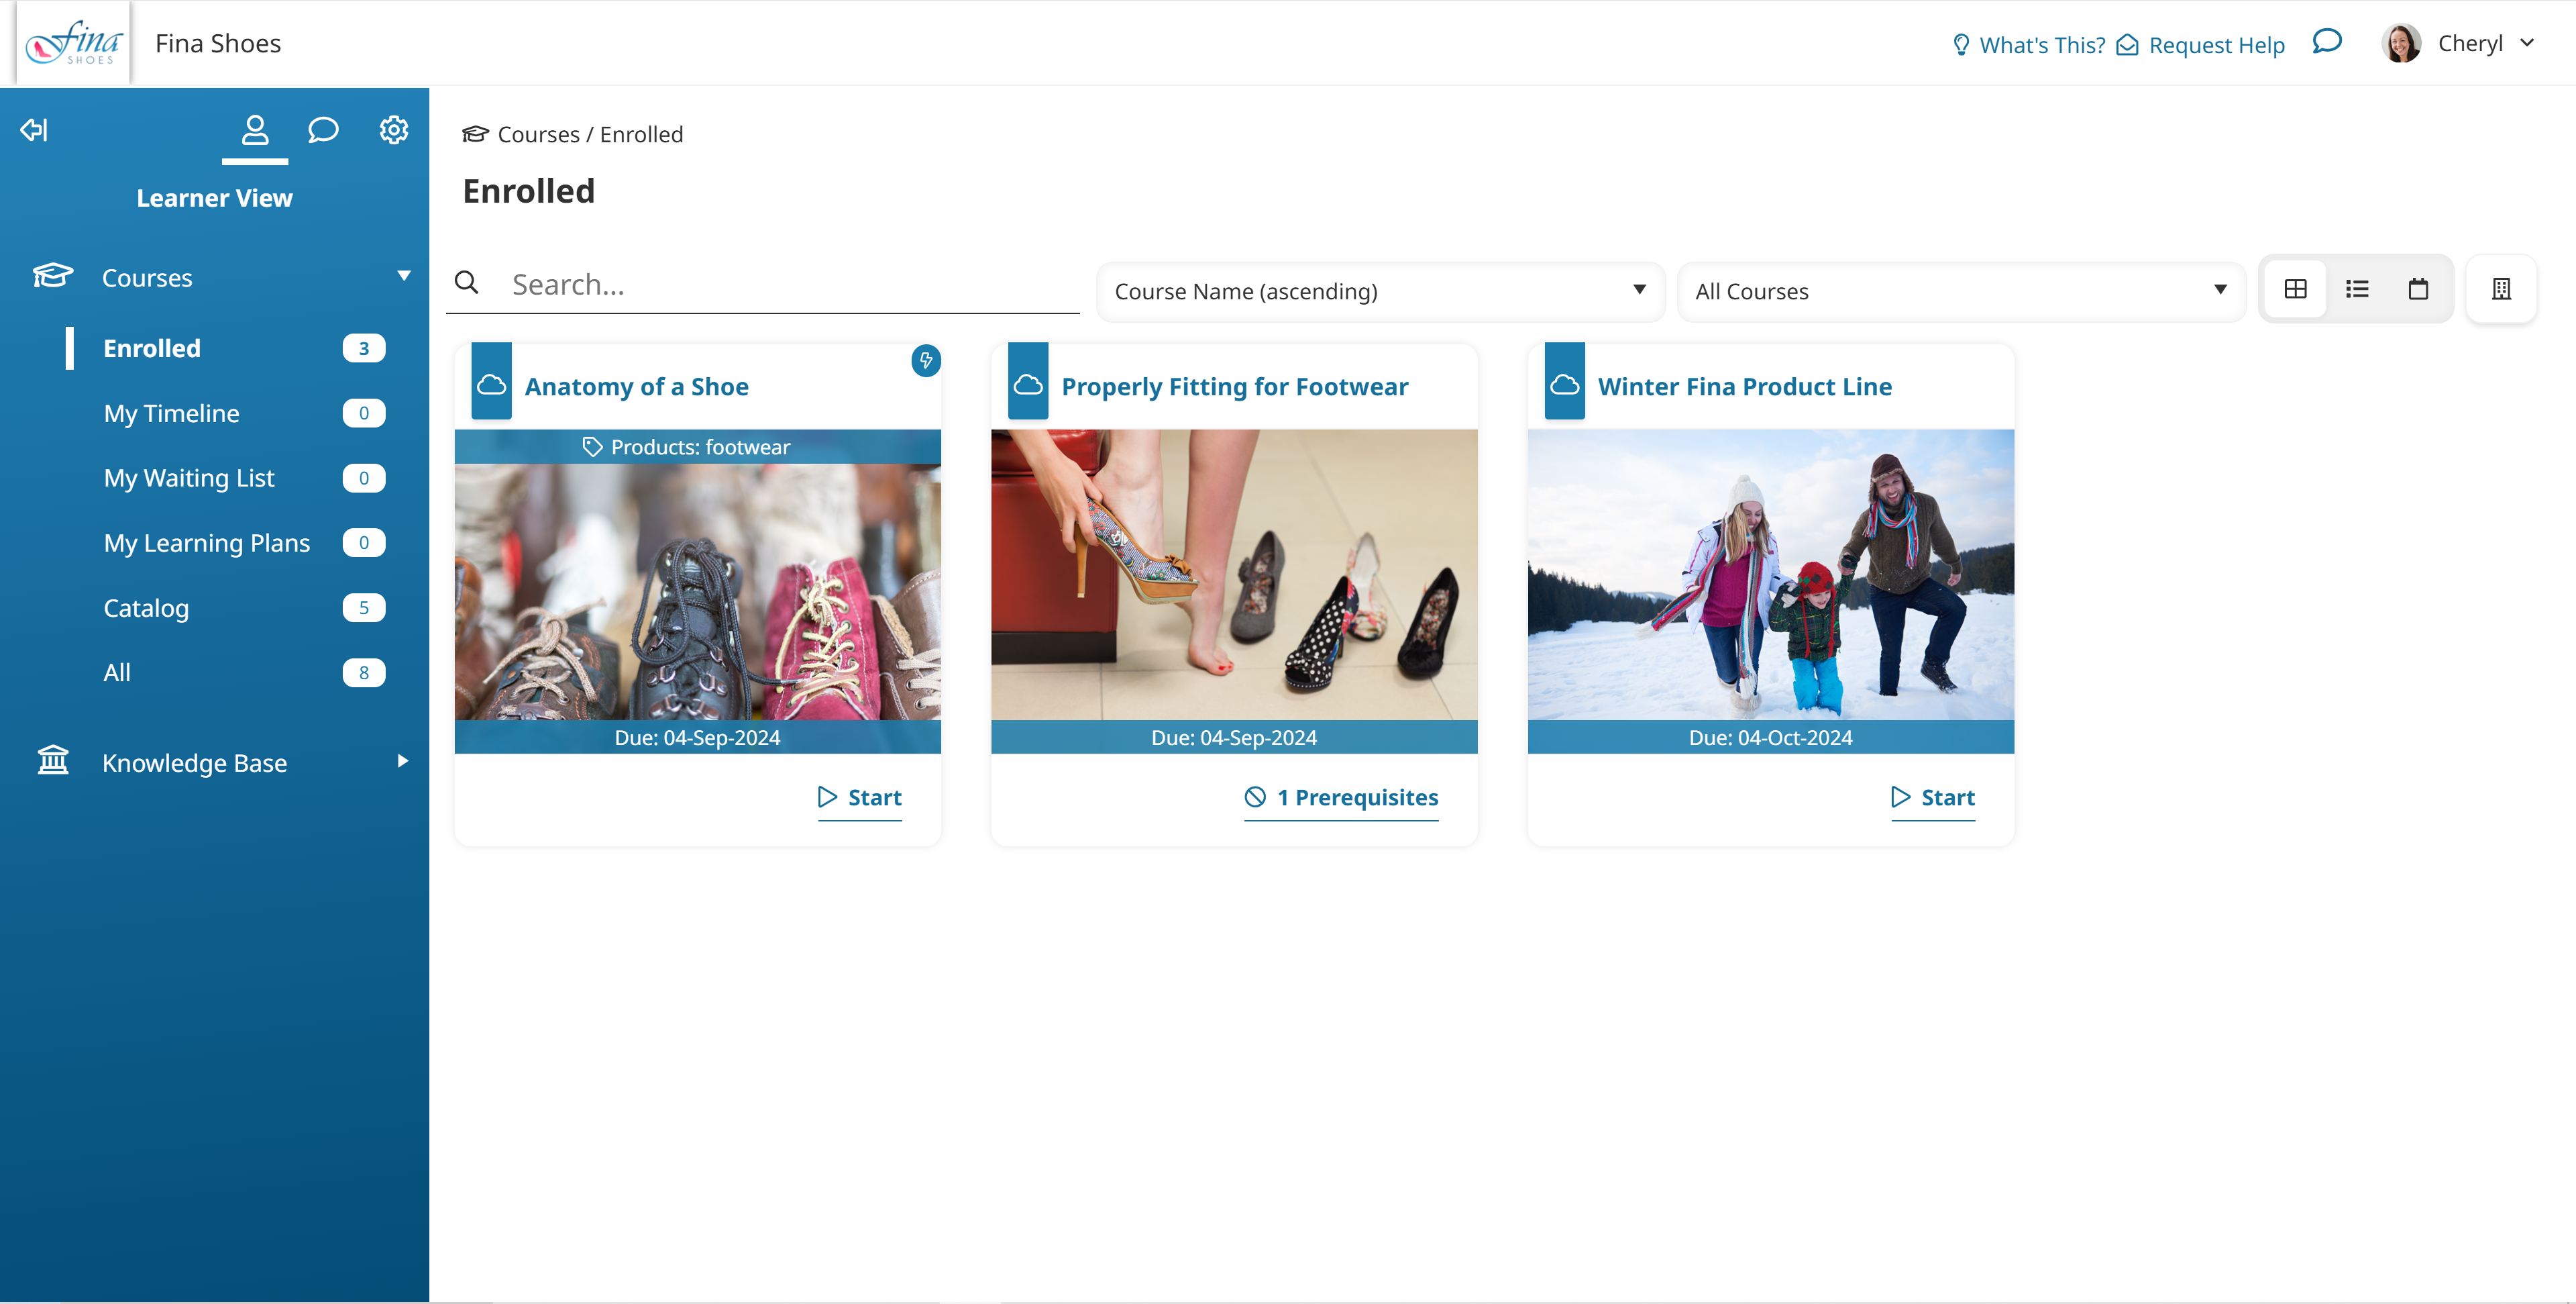View 1 Prerequisites for Properly Fitting for Footwear
Screen dimensions: 2576x1304
(1341, 797)
